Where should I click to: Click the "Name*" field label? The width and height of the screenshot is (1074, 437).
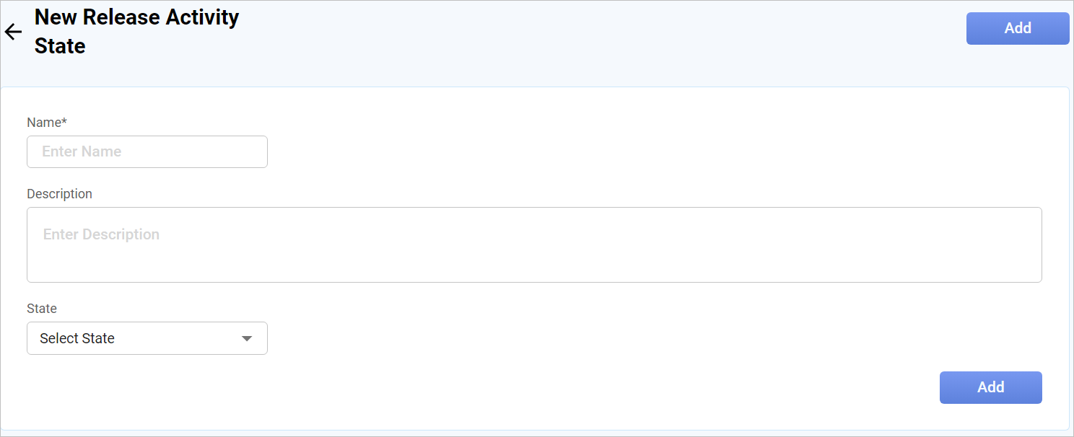click(x=46, y=123)
